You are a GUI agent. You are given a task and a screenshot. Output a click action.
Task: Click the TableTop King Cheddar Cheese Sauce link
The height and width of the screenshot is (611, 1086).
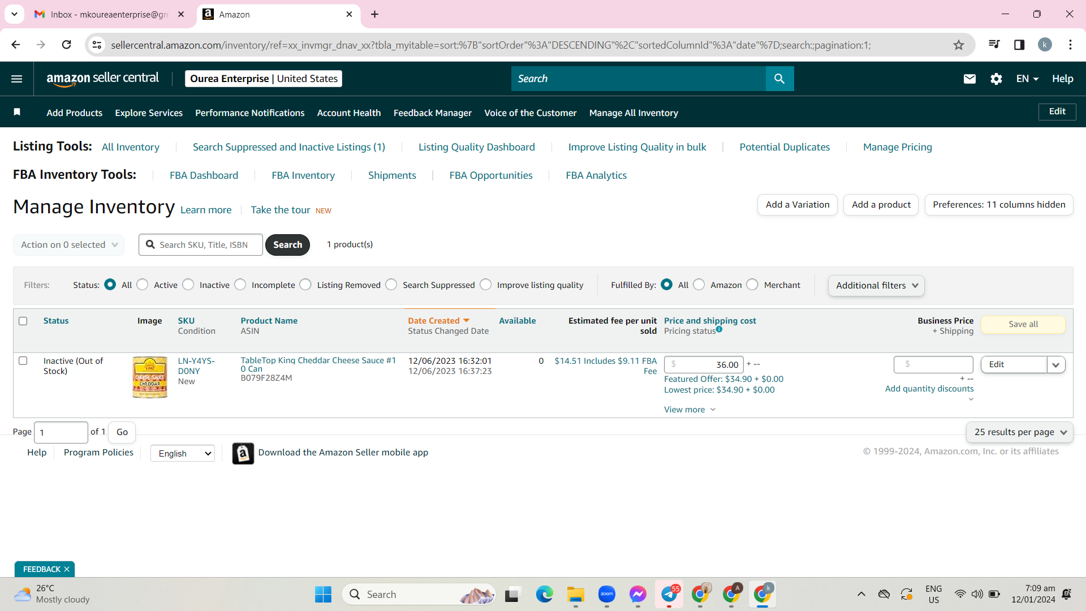[318, 364]
